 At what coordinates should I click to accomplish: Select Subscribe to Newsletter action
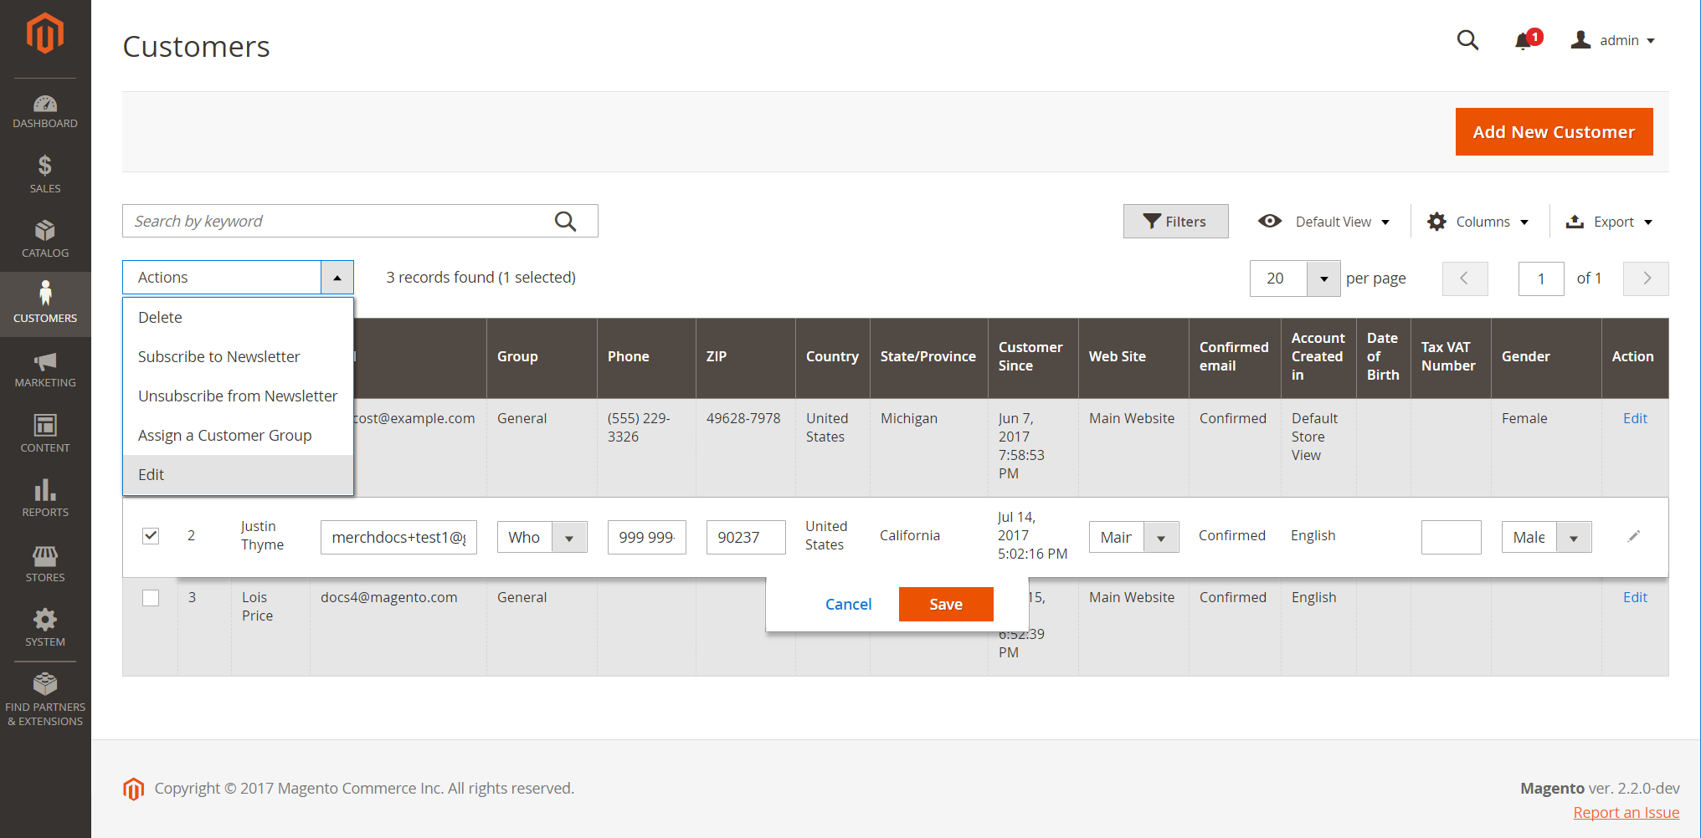(238, 357)
